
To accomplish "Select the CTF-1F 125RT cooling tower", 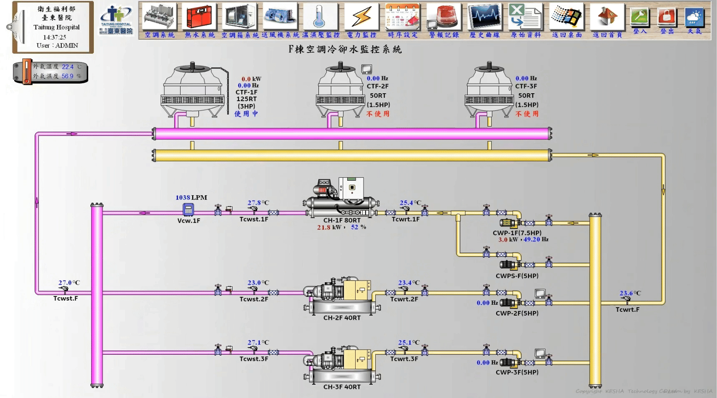I will (x=193, y=90).
